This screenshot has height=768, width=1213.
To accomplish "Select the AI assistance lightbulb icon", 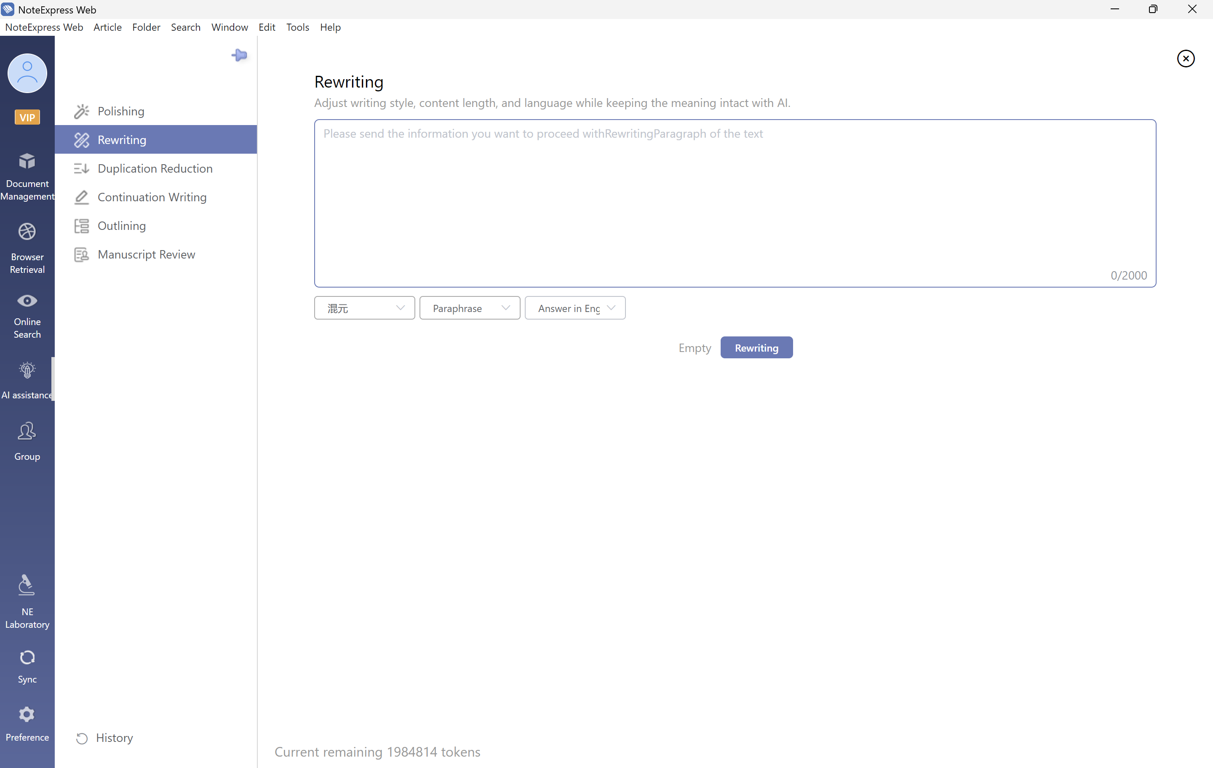I will coord(27,370).
